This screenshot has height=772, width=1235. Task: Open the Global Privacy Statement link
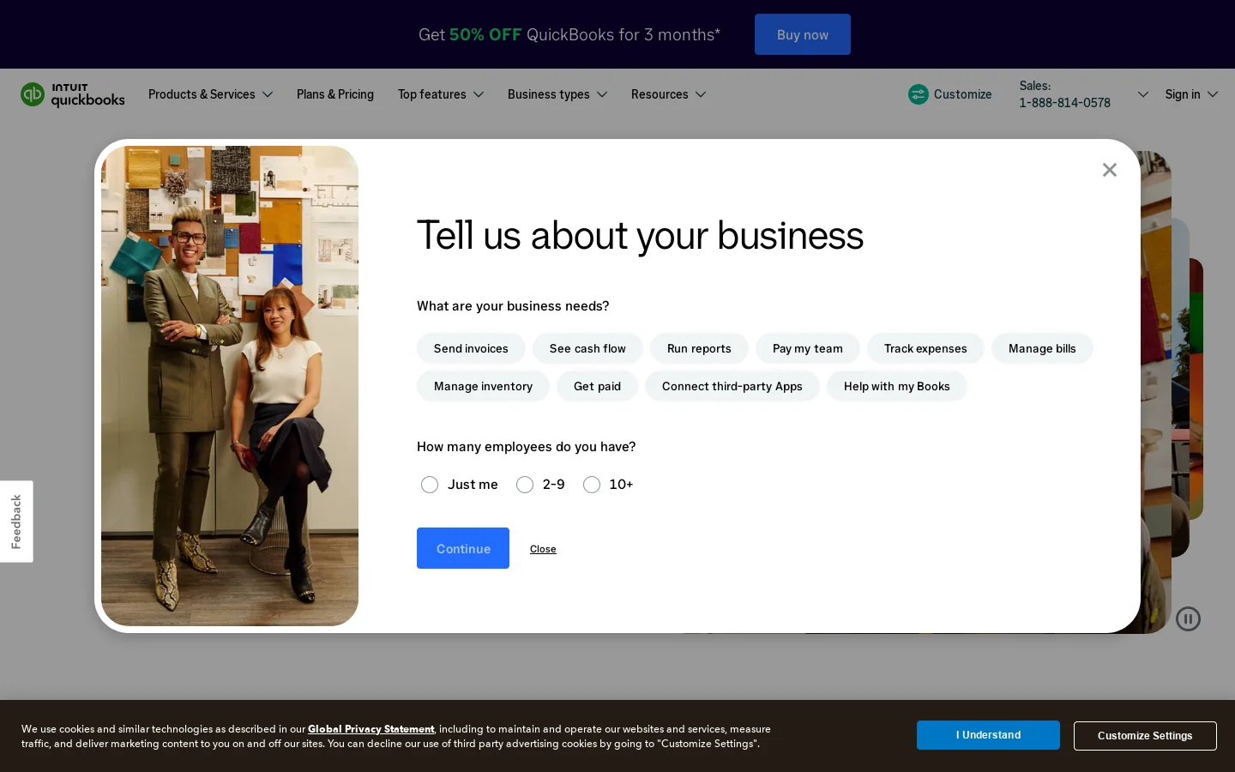[371, 729]
